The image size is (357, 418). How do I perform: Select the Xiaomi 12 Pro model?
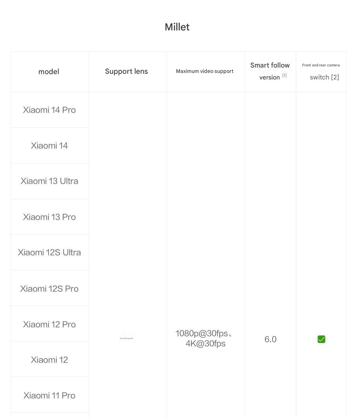click(x=49, y=324)
